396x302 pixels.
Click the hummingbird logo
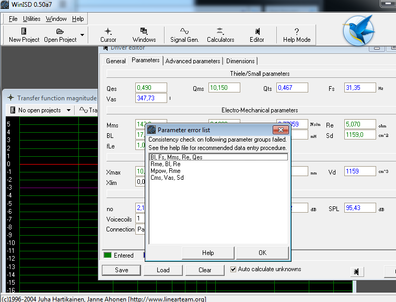[x=358, y=30]
